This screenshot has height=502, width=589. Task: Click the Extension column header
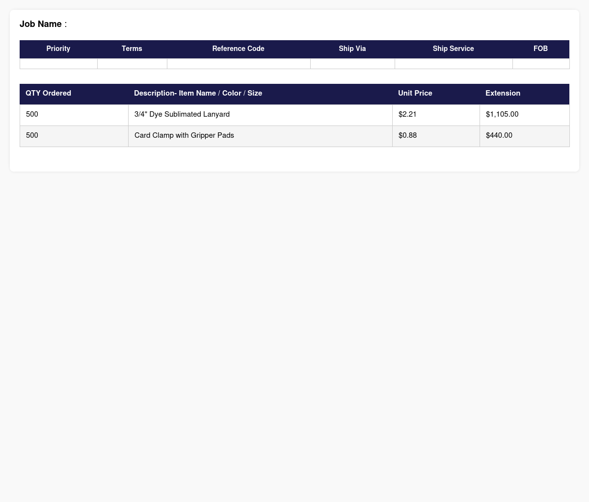click(524, 94)
